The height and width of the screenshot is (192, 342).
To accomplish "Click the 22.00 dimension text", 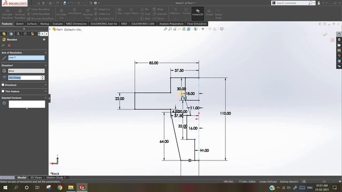I will pos(120,99).
